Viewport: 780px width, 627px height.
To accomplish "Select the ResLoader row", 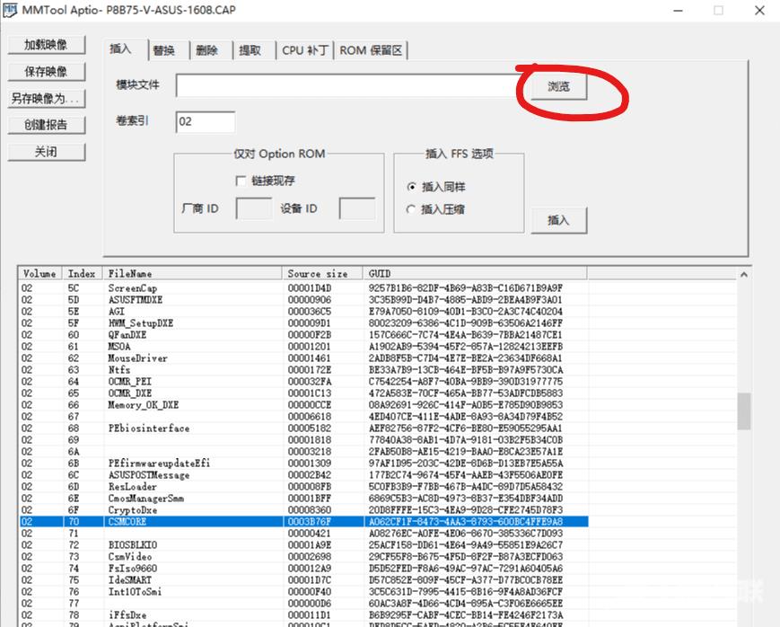I will [303, 487].
